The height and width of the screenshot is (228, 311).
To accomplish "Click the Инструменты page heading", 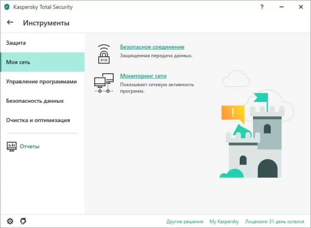I will tap(46, 23).
